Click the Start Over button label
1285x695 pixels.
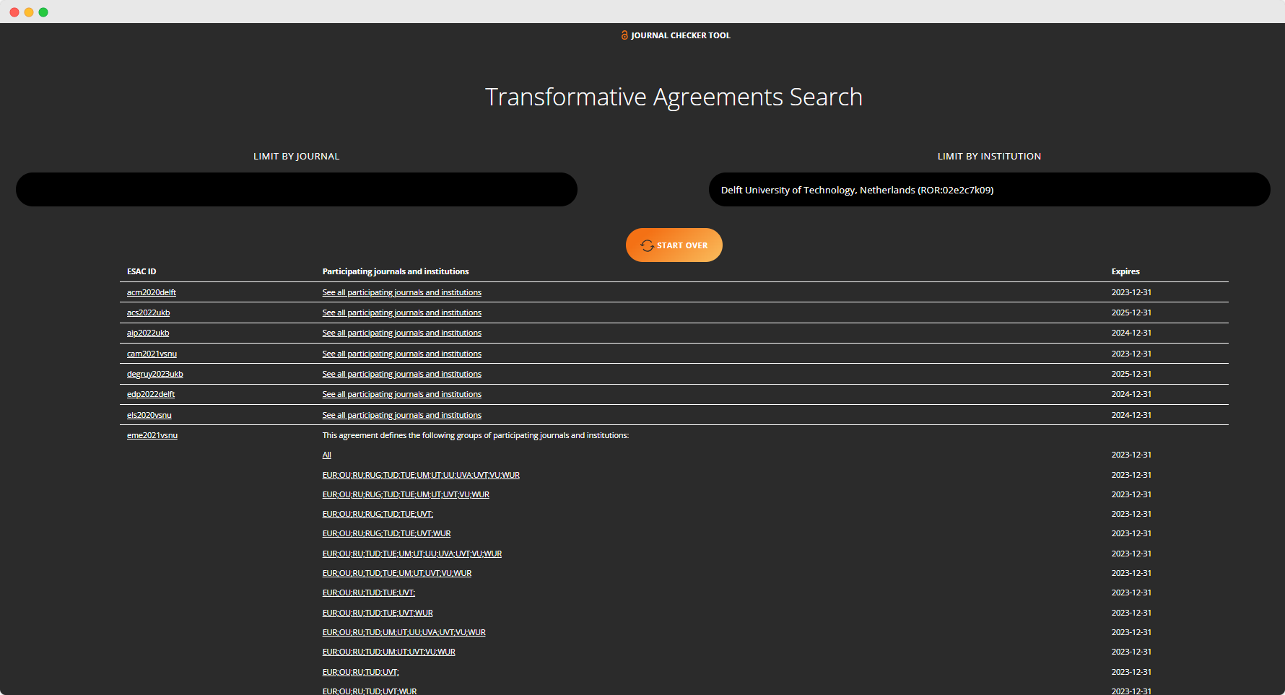tap(682, 245)
